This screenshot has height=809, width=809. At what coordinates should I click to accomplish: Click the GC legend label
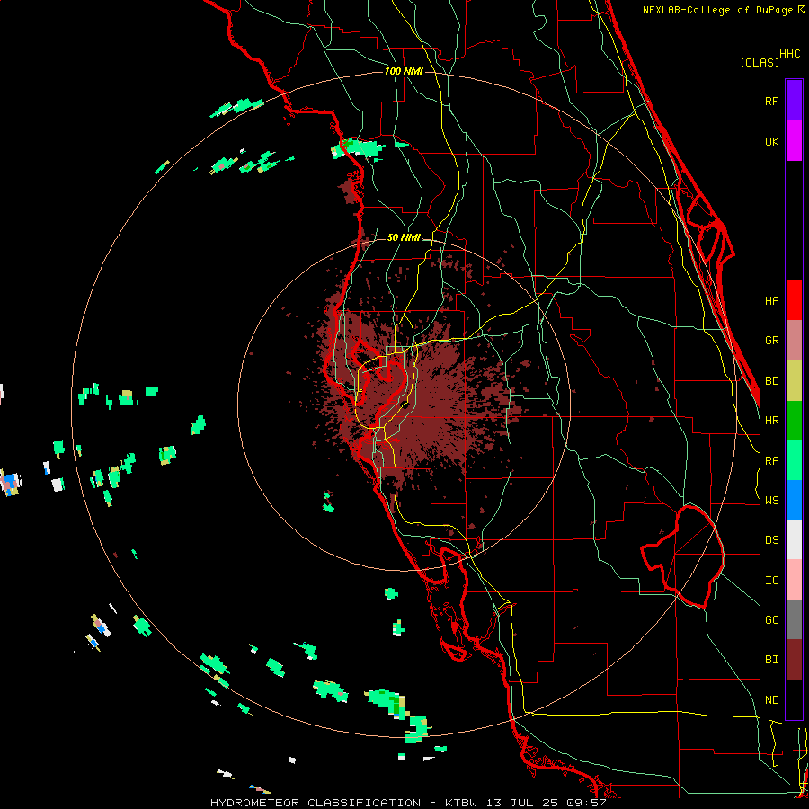tap(771, 620)
